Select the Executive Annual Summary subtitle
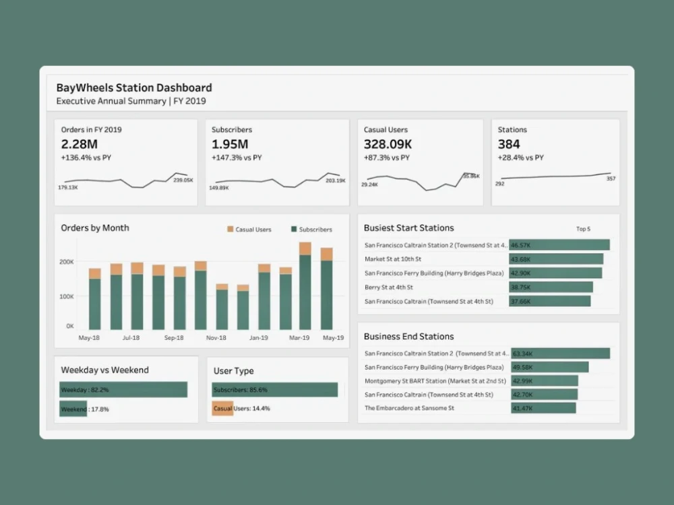This screenshot has width=674, height=505. 130,101
